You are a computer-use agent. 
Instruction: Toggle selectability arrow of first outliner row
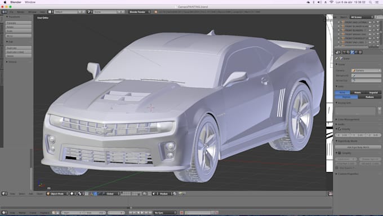374,22
